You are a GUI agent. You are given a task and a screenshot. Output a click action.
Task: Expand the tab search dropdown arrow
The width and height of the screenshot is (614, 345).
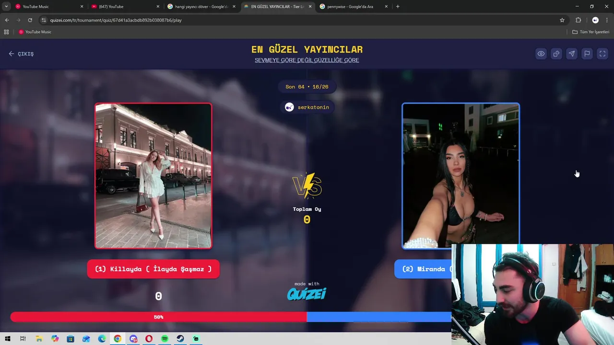click(6, 7)
